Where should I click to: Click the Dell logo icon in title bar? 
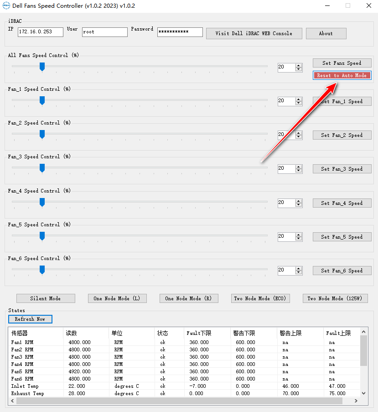tap(6, 5)
